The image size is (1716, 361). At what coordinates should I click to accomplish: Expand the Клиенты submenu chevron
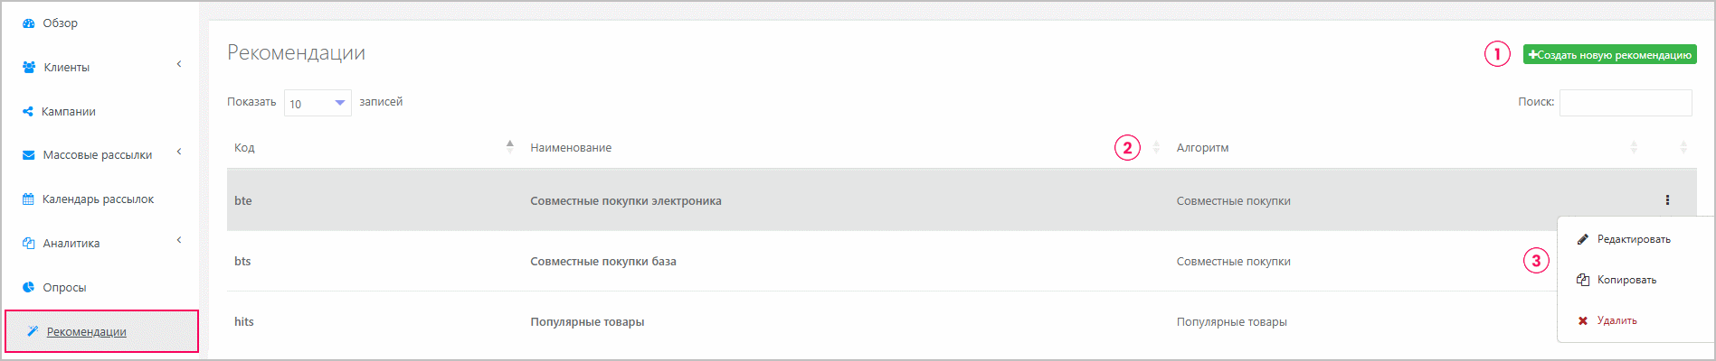[179, 64]
